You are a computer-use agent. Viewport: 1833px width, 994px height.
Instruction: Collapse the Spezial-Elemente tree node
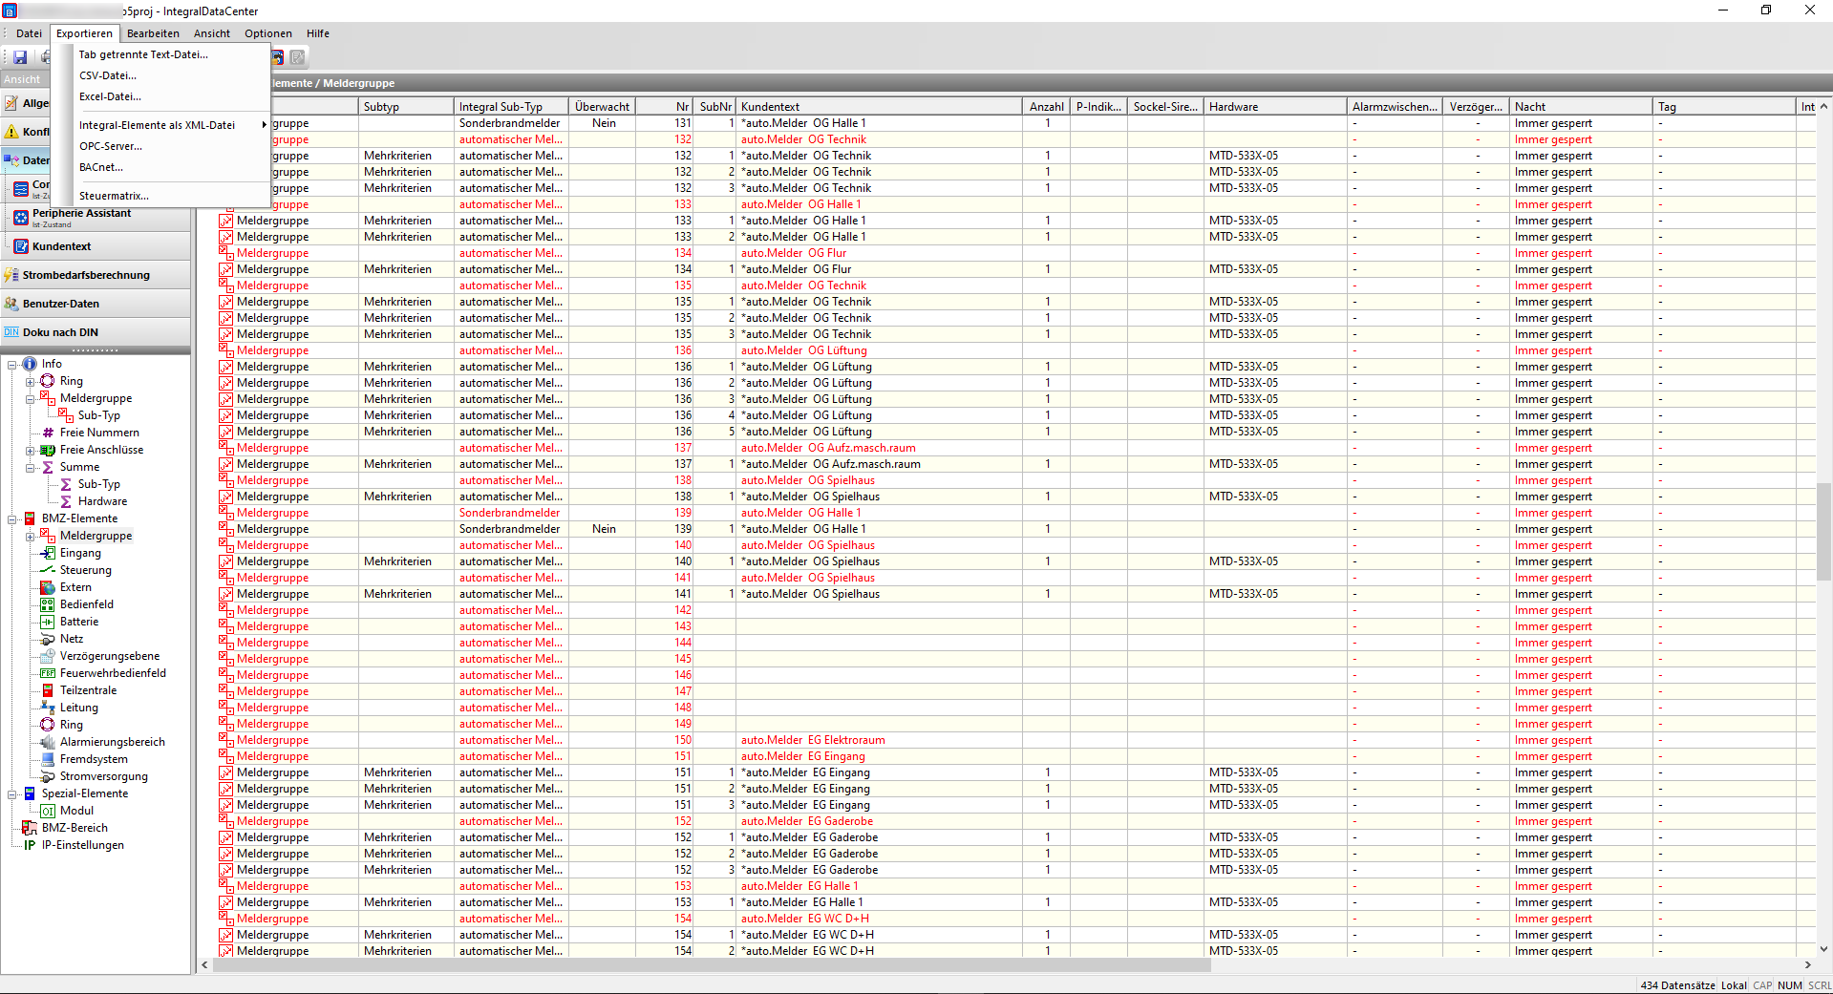(x=12, y=793)
